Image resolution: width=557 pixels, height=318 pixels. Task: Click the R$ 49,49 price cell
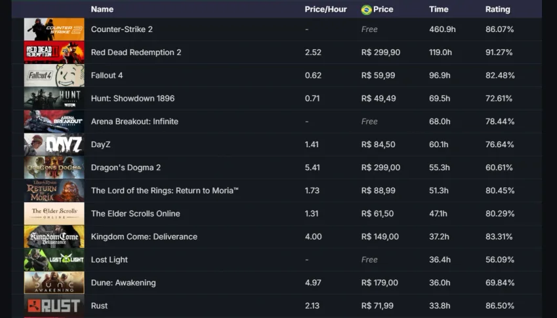(379, 98)
